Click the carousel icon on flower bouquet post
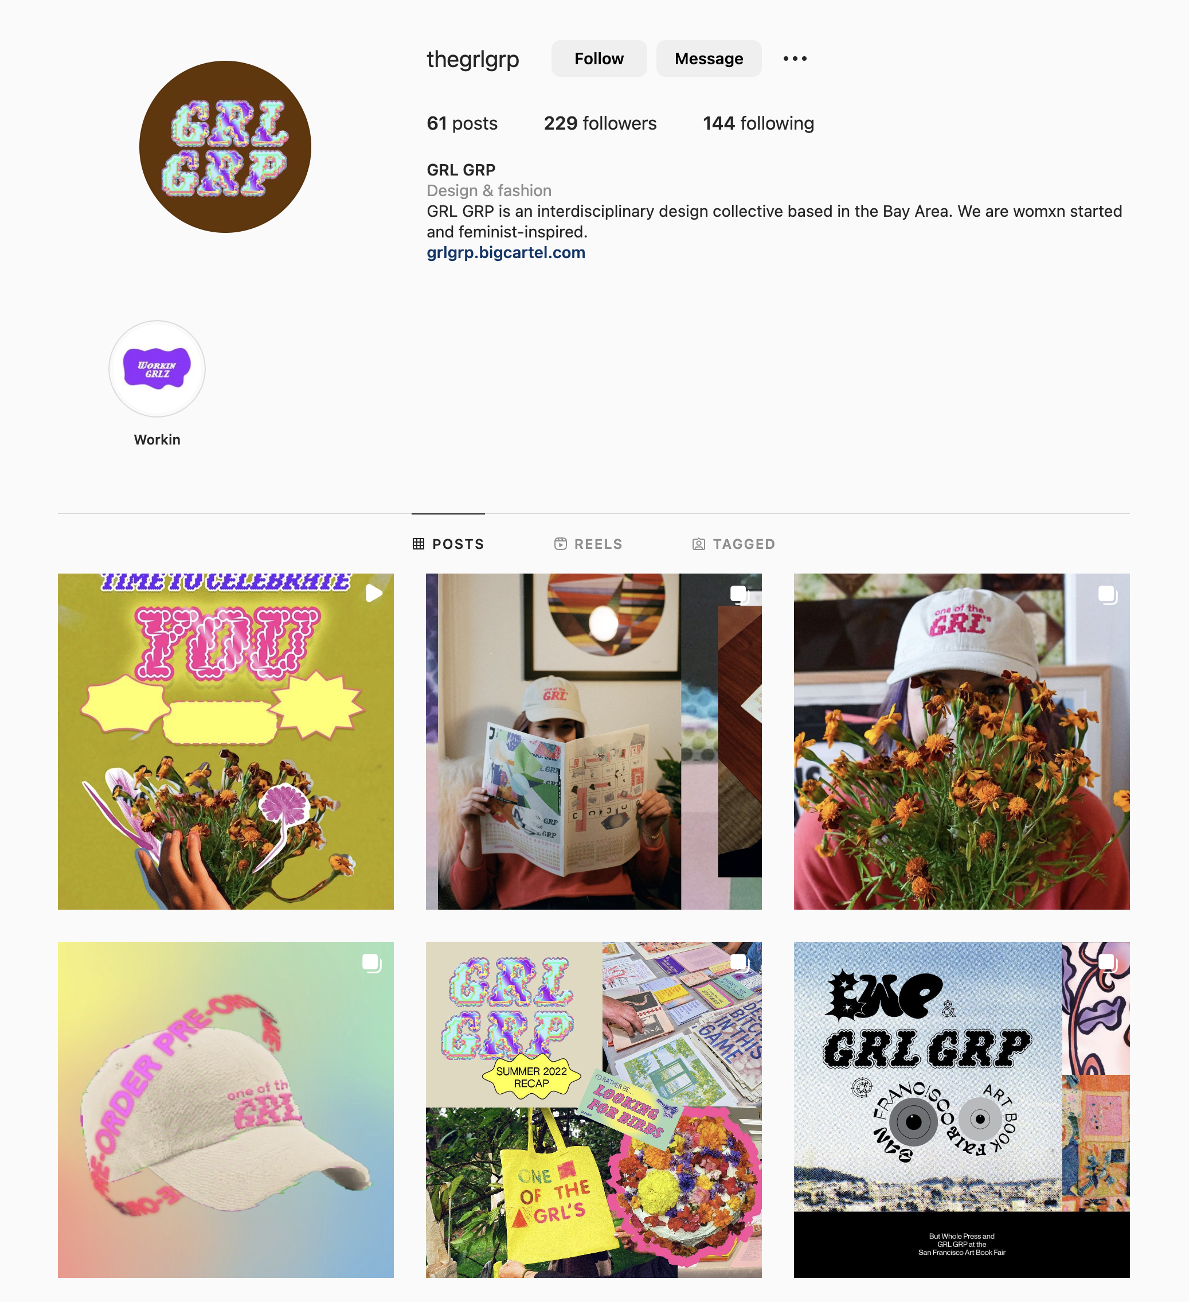The width and height of the screenshot is (1189, 1302). tap(1108, 594)
